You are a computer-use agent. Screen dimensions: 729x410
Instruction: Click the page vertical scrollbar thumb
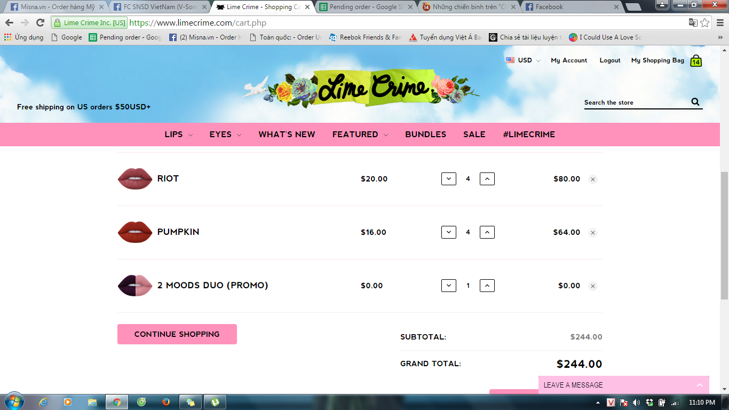click(724, 236)
